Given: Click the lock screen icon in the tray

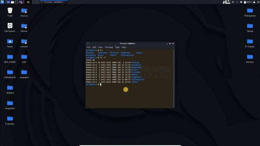Looking at the screenshot, I should 254,2.
